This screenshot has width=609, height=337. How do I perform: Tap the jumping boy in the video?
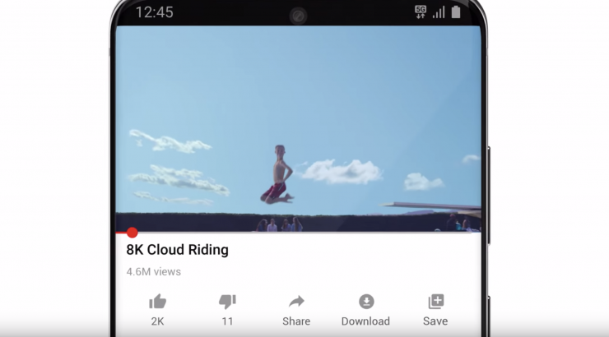pos(277,174)
